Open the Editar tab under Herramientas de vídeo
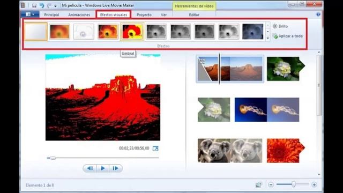 click(194, 14)
